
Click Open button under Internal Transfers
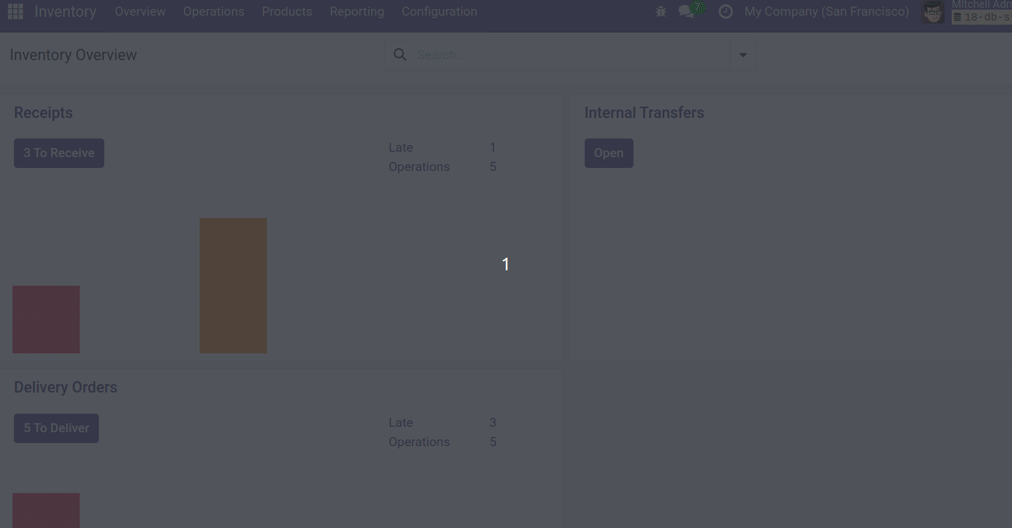click(x=609, y=153)
